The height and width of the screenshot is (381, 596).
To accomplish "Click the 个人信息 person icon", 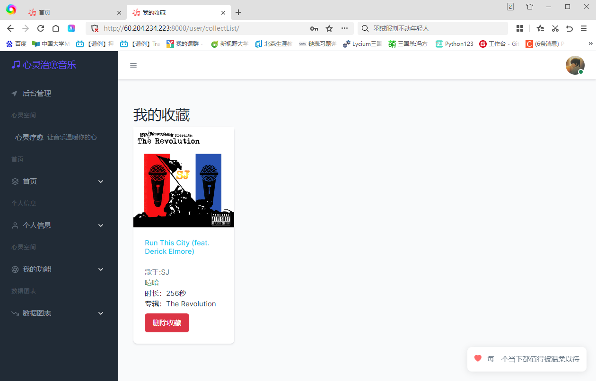I will point(15,225).
